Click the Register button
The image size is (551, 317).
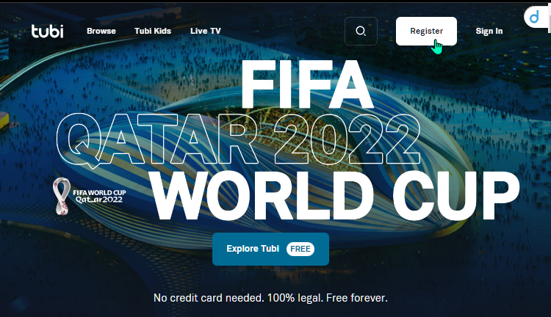(426, 32)
